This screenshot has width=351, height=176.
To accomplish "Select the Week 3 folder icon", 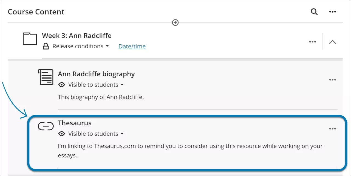I will pyautogui.click(x=30, y=39).
